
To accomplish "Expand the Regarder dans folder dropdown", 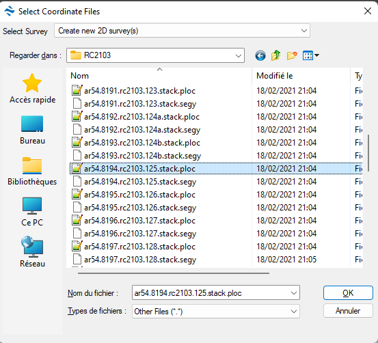I will 155,55.
